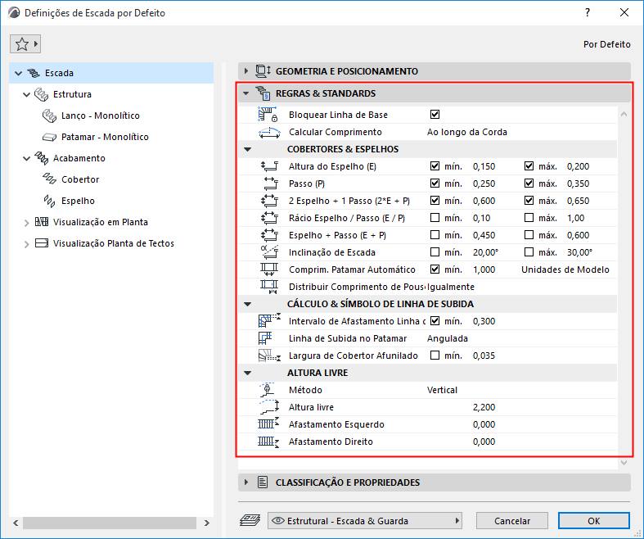Toggle Altura do Espelho mín. checkbox
The width and height of the screenshot is (644, 539).
(435, 166)
